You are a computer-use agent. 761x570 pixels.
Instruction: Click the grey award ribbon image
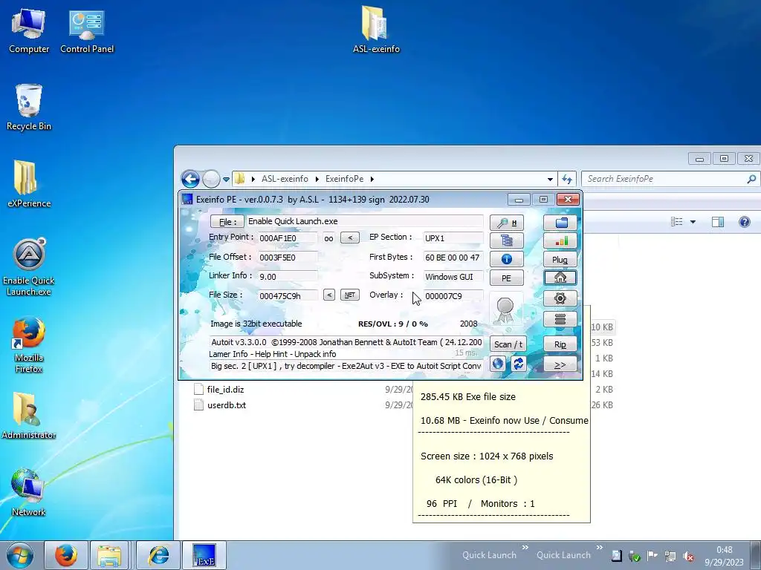(505, 310)
